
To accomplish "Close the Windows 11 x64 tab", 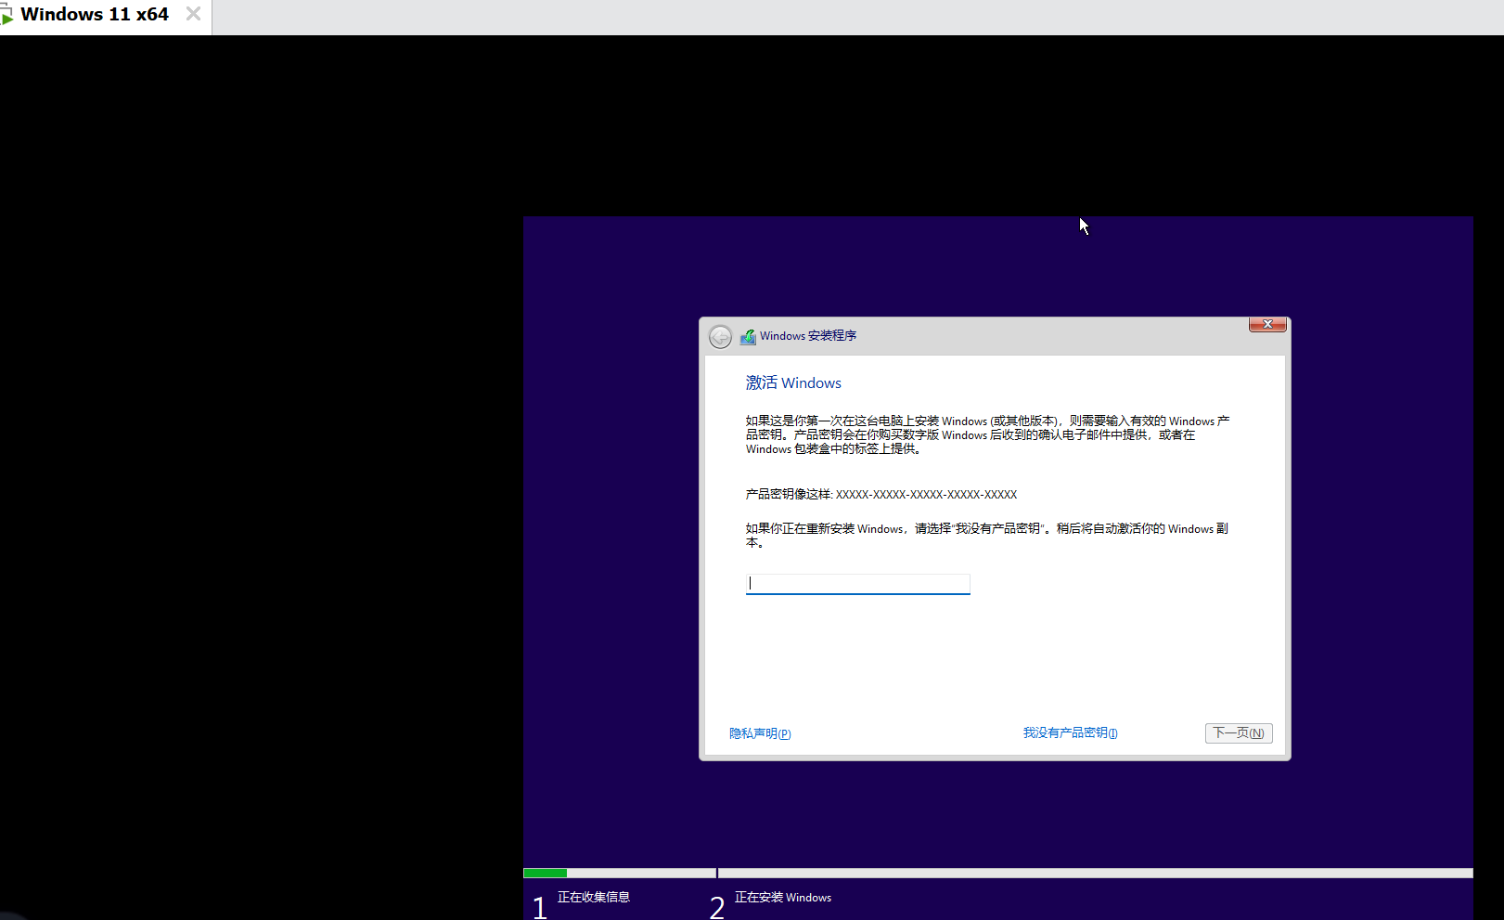I will click(x=193, y=14).
